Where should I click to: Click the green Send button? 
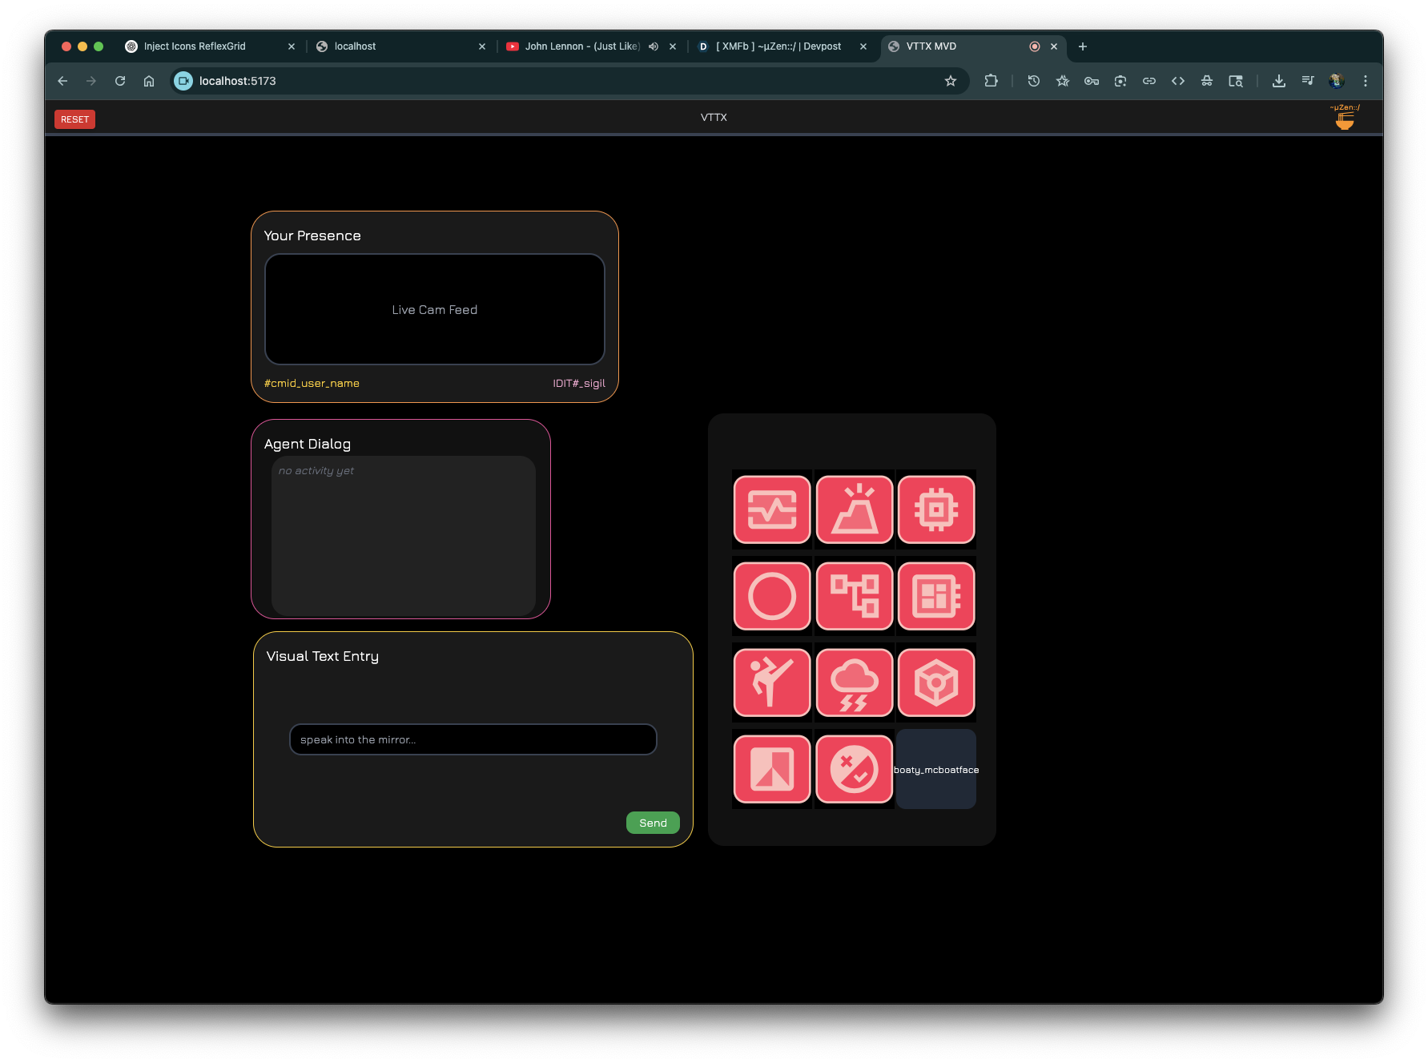(653, 823)
